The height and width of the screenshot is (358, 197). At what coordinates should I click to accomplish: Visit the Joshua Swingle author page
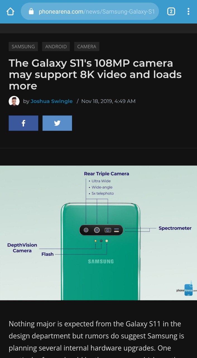(x=52, y=101)
